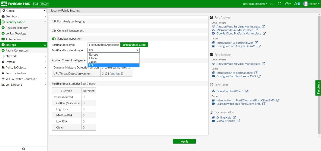This screenshot has height=151, width=321.
Task: Expand the Network menu
Action: [x=24, y=56]
